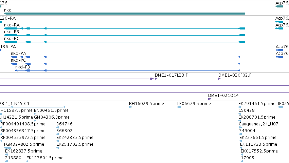Click the 213880 arrow glyph

point(6,161)
